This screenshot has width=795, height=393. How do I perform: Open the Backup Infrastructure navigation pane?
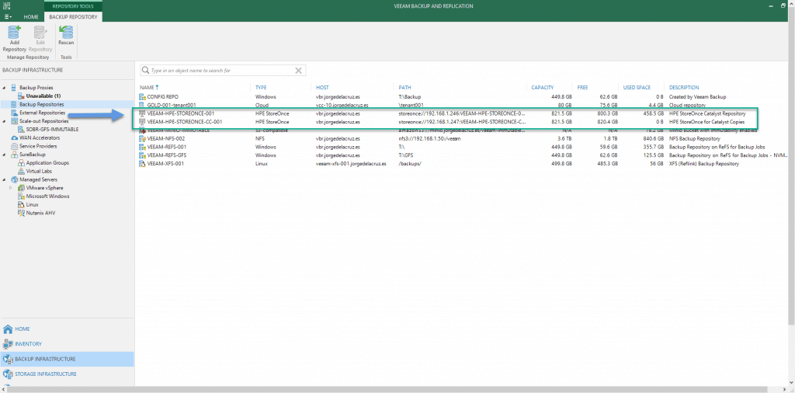67,359
